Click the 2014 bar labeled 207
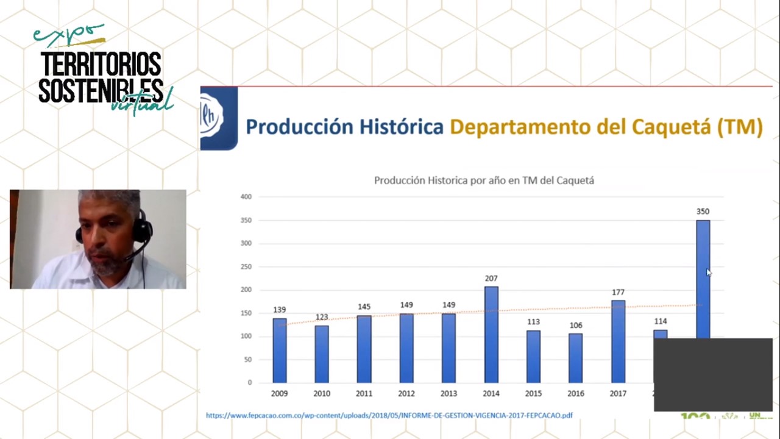The height and width of the screenshot is (439, 780). 491,334
